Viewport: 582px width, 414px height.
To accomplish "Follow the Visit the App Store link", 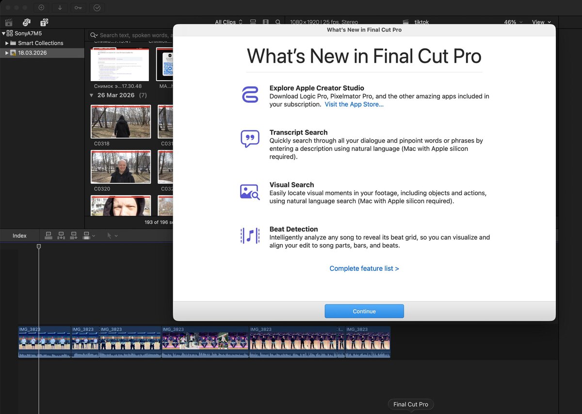I will [354, 104].
